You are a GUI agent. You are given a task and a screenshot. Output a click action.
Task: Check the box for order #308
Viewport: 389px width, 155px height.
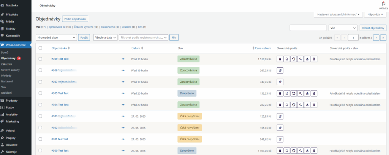[x=40, y=70]
